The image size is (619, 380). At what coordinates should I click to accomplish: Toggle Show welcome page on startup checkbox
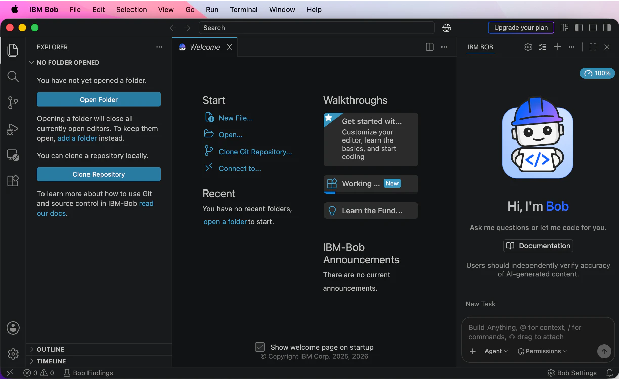pos(260,347)
